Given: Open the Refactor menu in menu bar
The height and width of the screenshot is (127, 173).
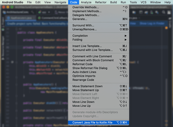Looking at the screenshot, I should pos(101,2).
